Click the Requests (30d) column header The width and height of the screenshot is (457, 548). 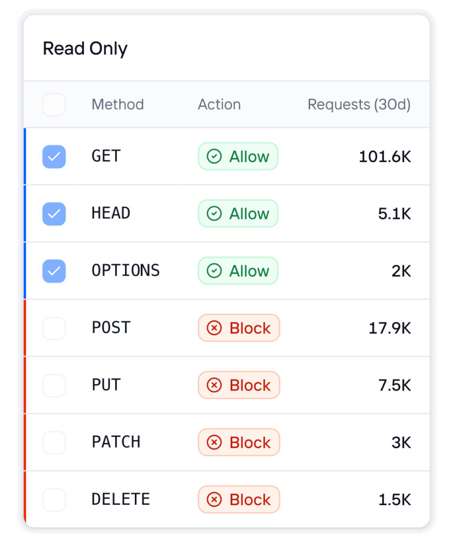pyautogui.click(x=359, y=104)
